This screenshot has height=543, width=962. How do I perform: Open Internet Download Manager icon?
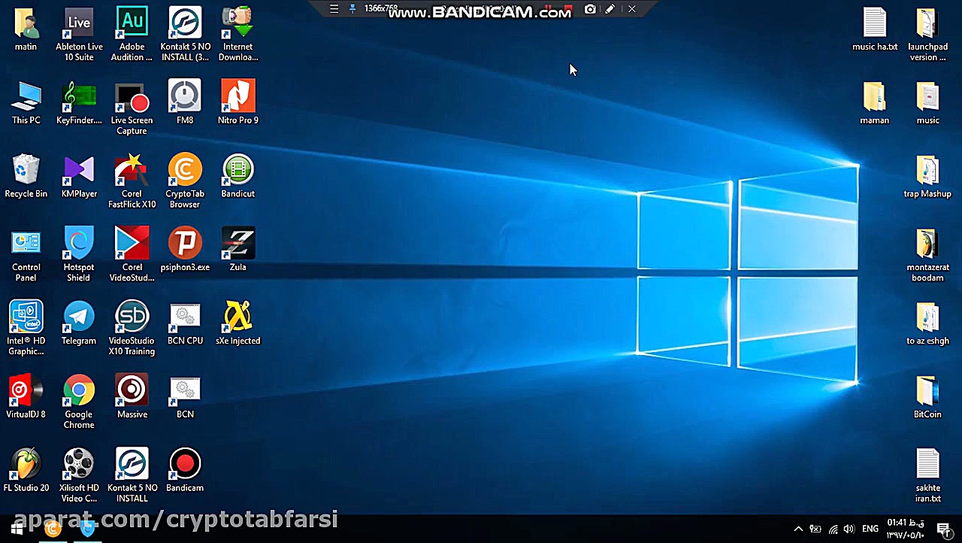[238, 34]
